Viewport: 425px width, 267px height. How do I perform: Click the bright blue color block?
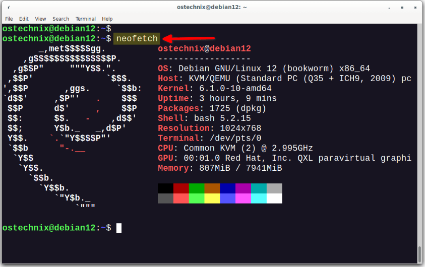click(228, 198)
